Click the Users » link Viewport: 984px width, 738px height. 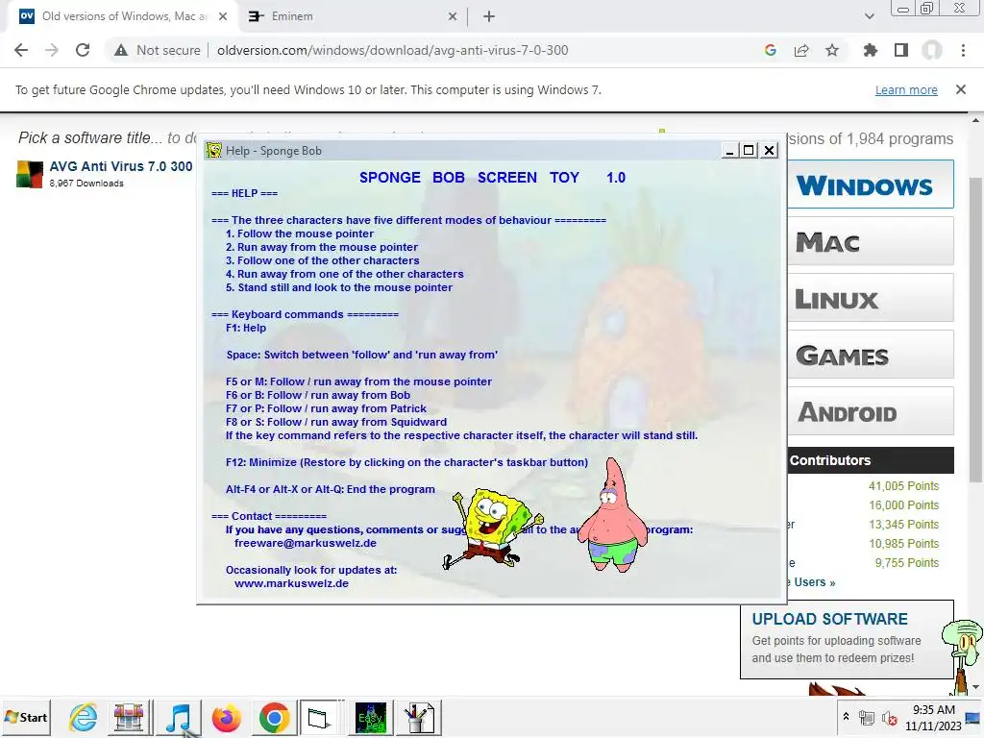tap(814, 582)
